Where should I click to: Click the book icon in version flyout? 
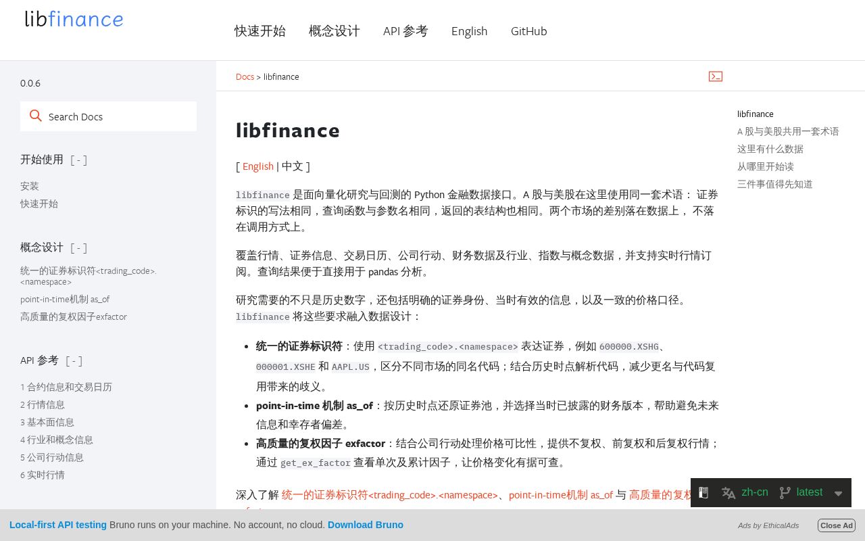click(x=703, y=493)
